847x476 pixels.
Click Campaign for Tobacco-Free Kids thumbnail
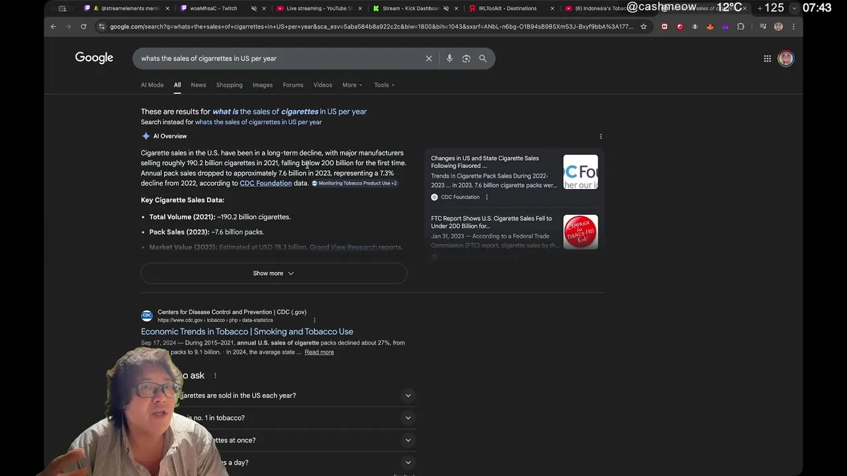coord(580,232)
